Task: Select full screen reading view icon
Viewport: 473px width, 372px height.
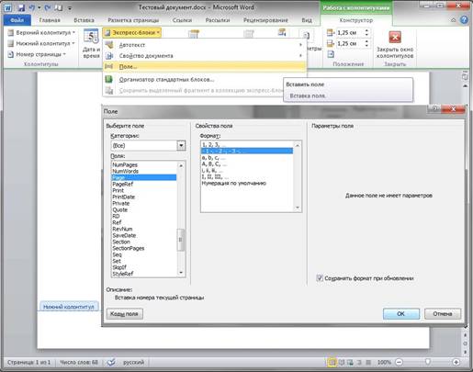Action: tap(342, 363)
